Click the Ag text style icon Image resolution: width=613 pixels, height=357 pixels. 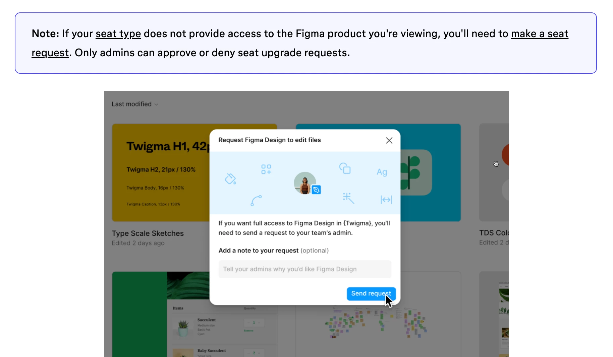[382, 172]
